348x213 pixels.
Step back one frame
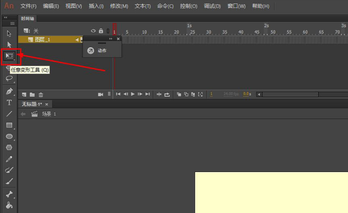coord(126,94)
